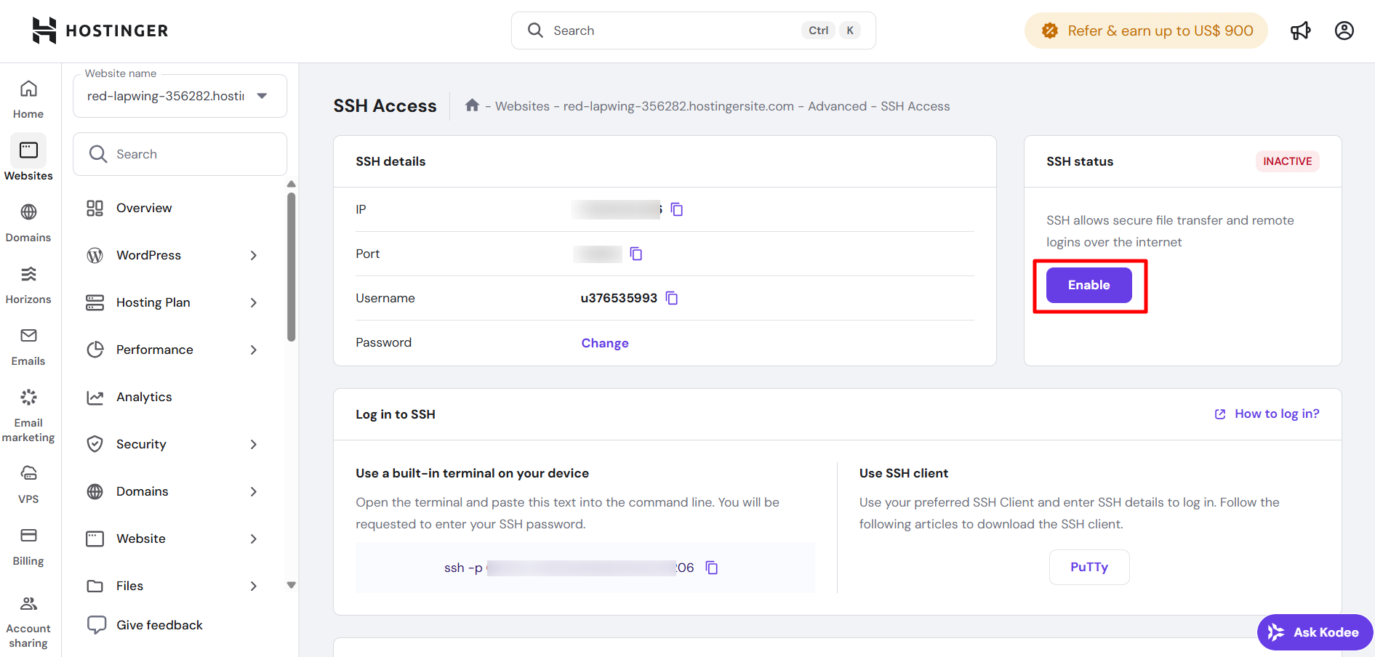This screenshot has width=1375, height=657.
Task: Open the user profile icon
Action: coord(1344,31)
